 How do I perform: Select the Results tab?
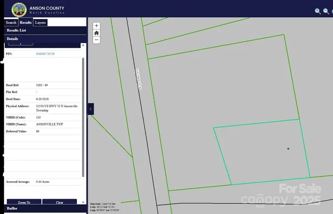(x=25, y=23)
